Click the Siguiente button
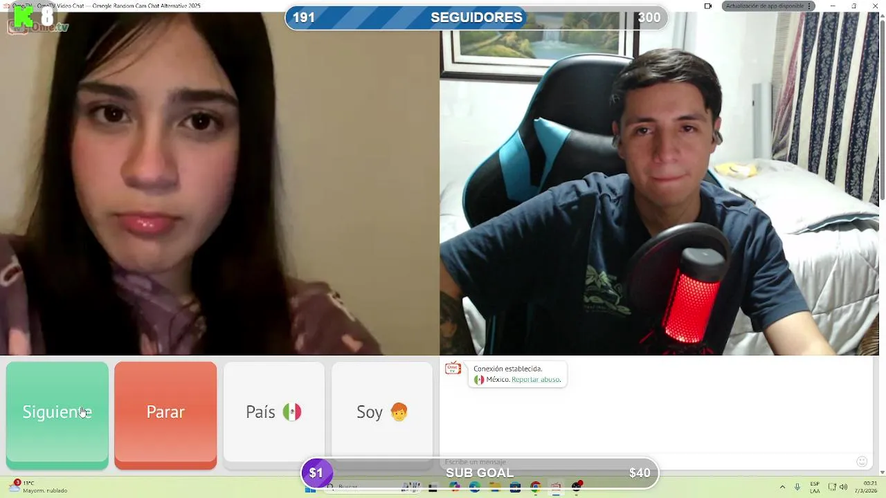Screen dimensions: 886x498 tap(57, 415)
